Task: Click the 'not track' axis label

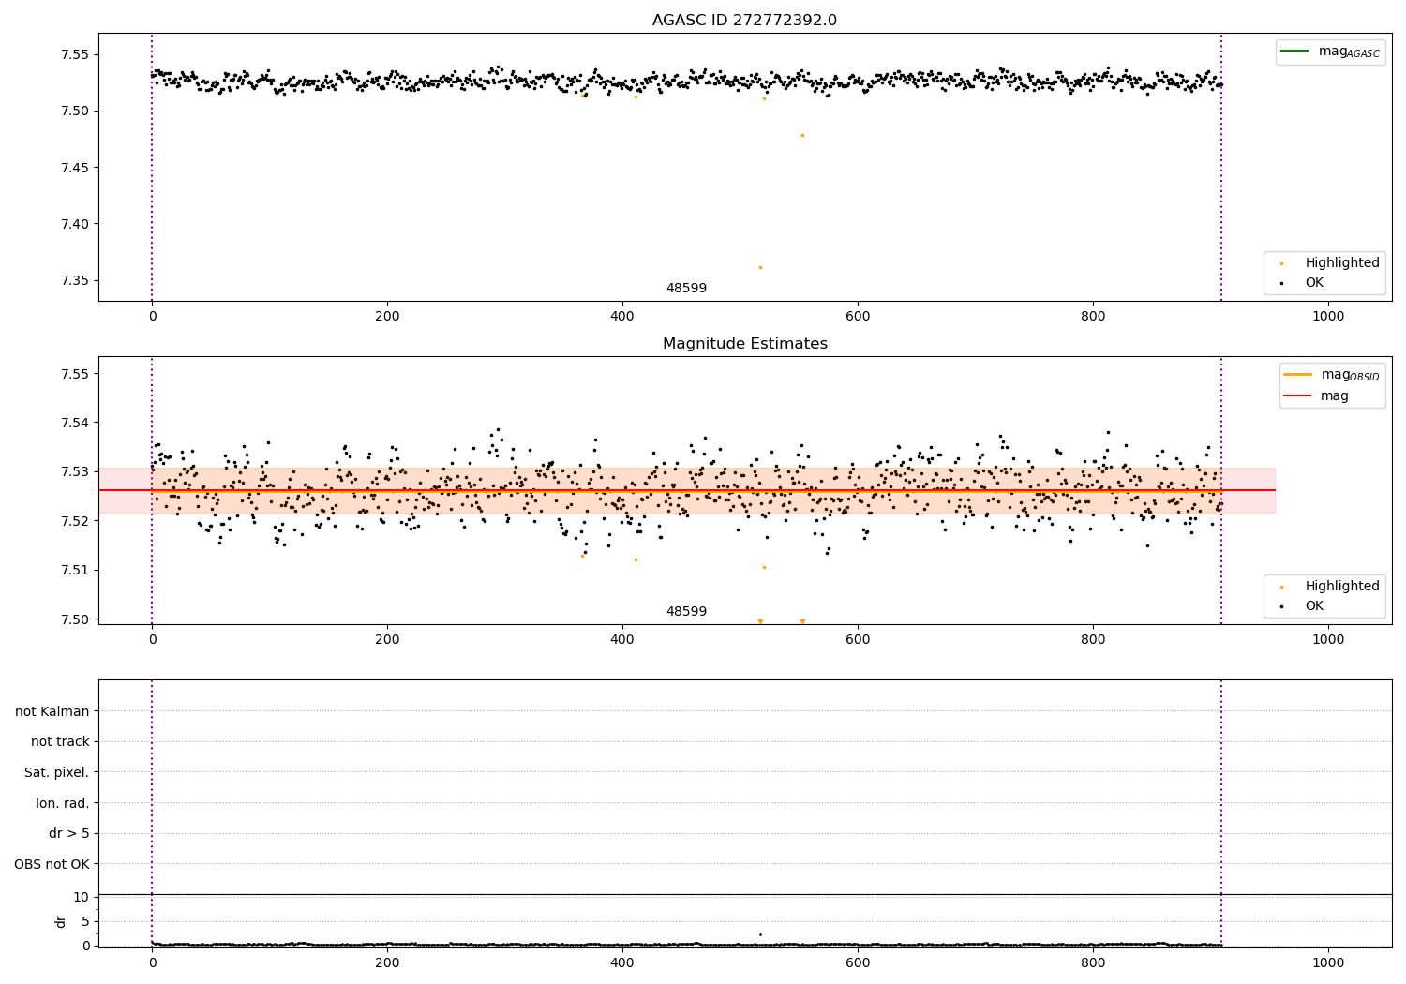Action: pos(60,742)
